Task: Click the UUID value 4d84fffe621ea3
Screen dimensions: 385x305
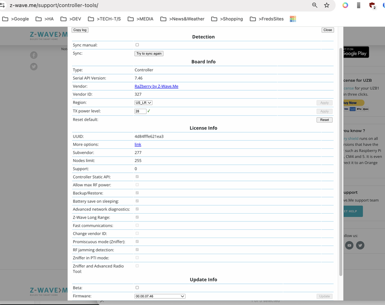Action: [149, 136]
